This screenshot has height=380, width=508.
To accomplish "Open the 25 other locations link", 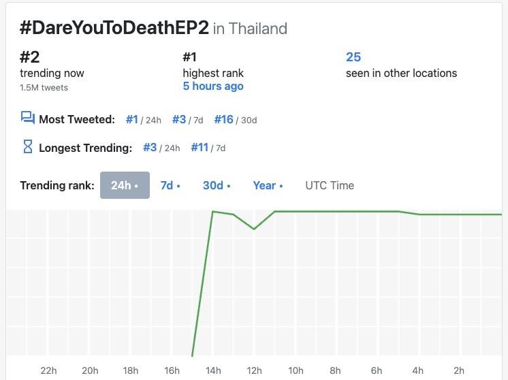I will pos(353,57).
